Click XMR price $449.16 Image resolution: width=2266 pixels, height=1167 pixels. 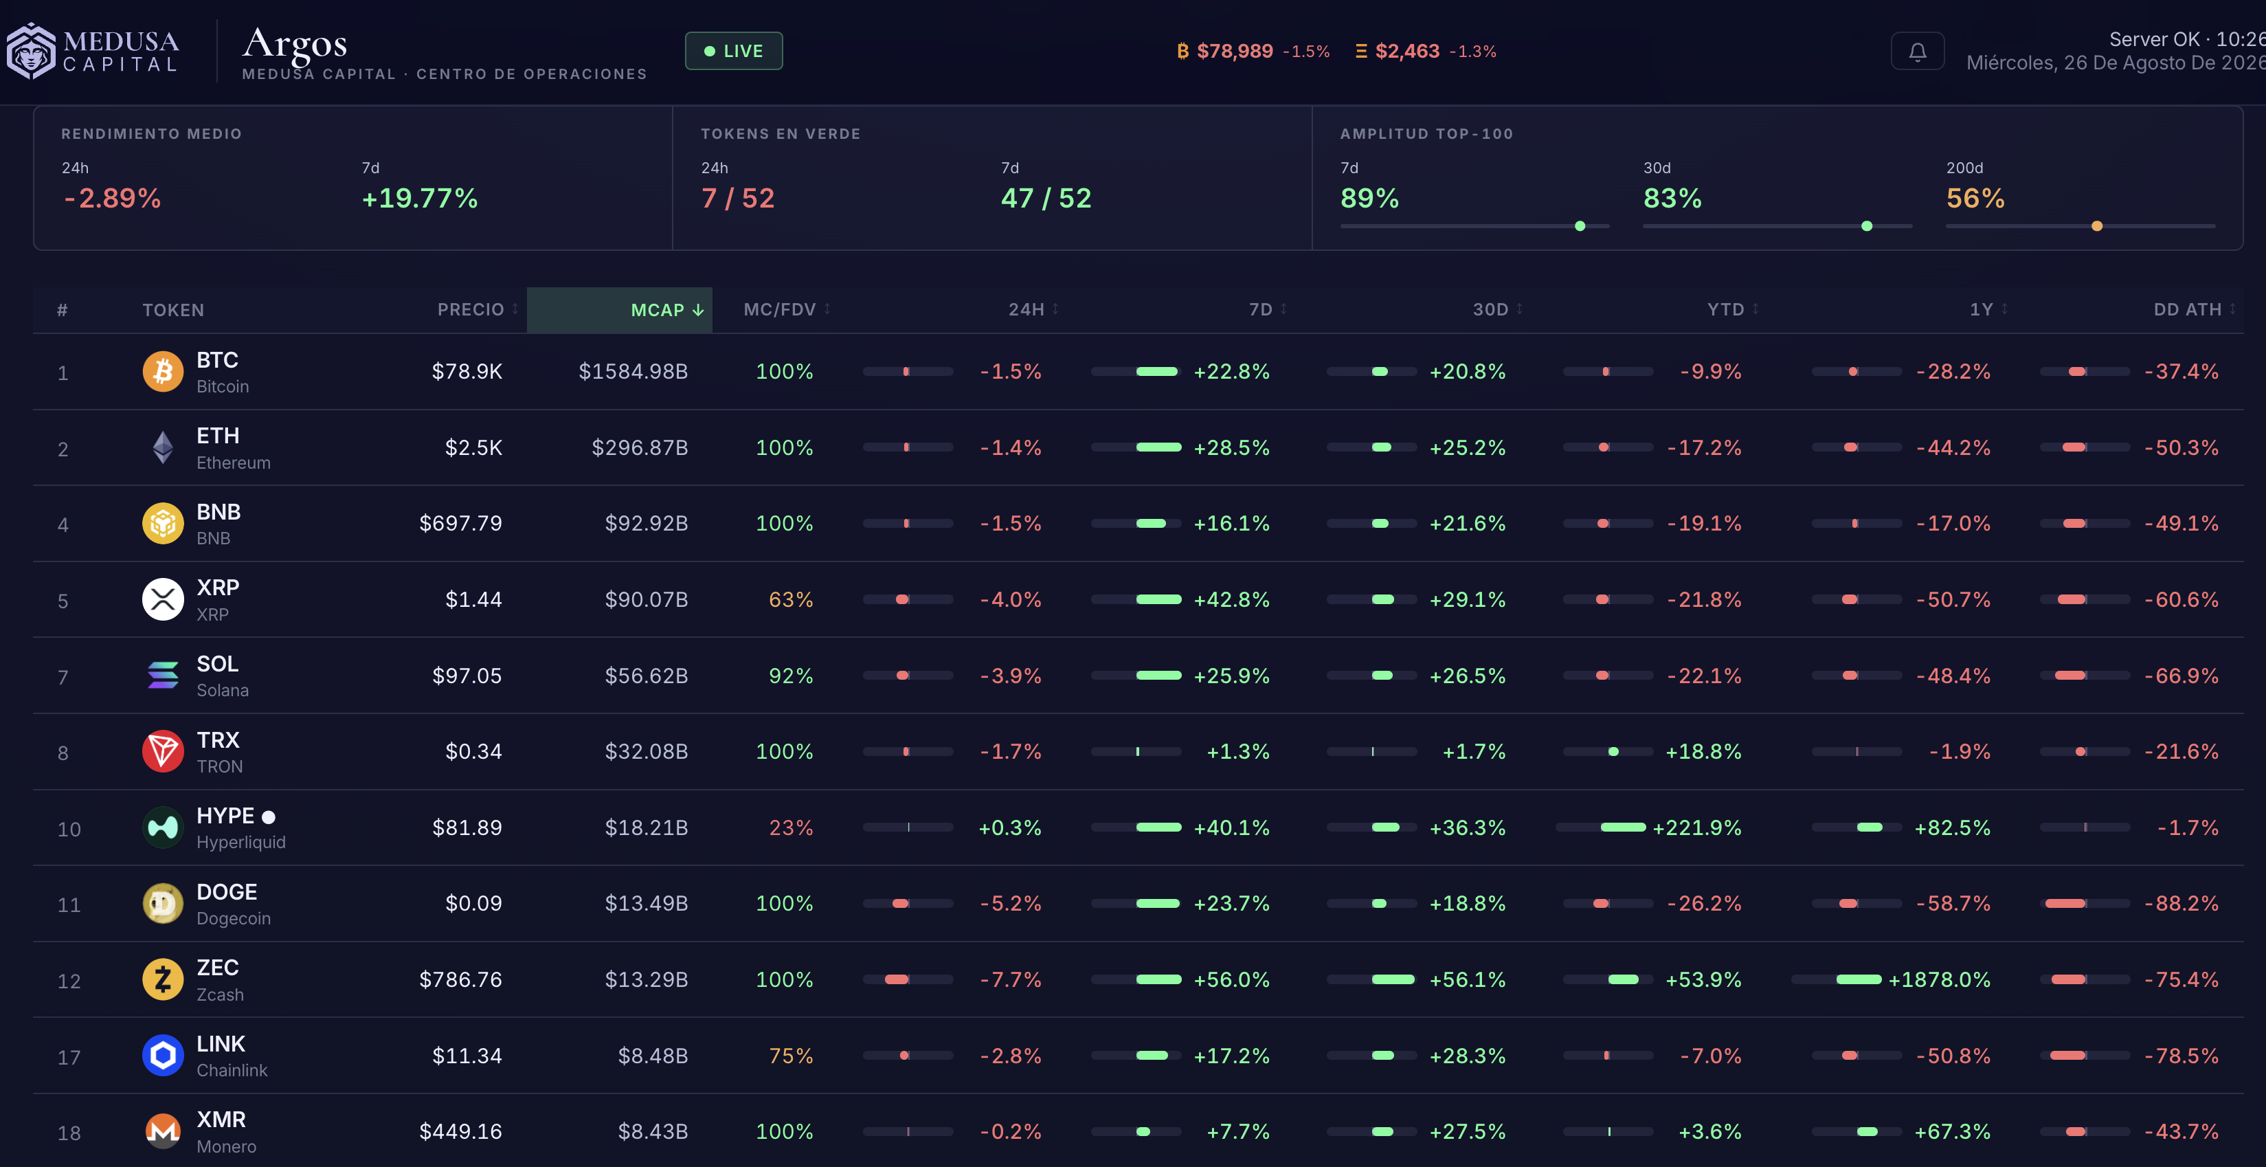(x=460, y=1132)
